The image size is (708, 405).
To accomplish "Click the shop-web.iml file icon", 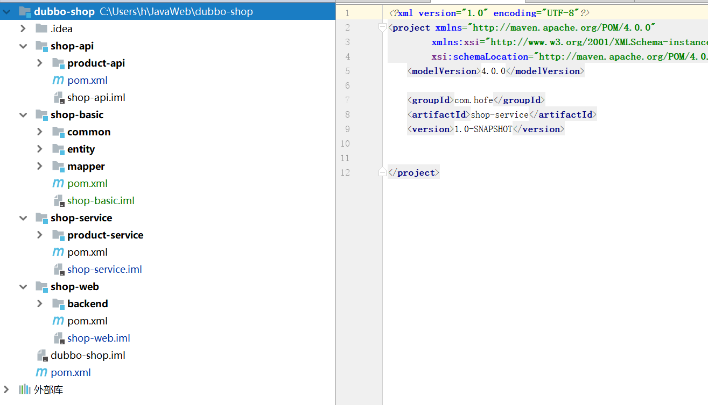I will click(x=59, y=338).
